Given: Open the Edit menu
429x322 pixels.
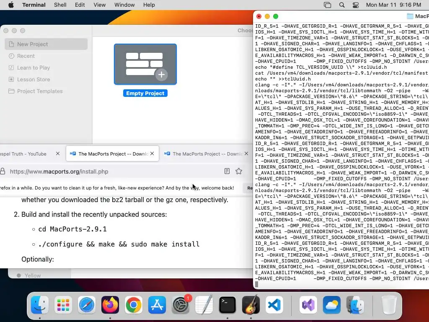Looking at the screenshot, I should pyautogui.click(x=80, y=5).
